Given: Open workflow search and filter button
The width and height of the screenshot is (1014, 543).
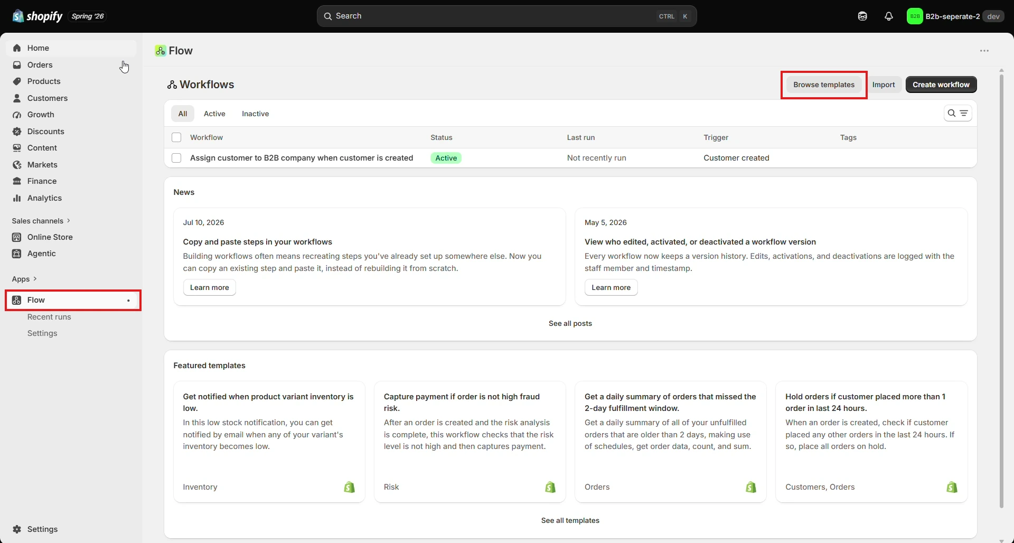Looking at the screenshot, I should [957, 113].
